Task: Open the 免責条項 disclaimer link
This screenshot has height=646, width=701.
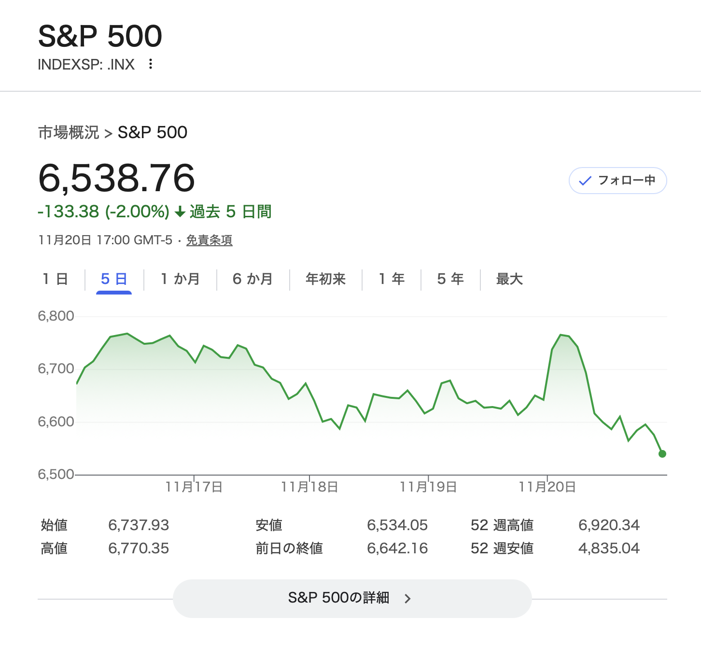Action: point(209,240)
